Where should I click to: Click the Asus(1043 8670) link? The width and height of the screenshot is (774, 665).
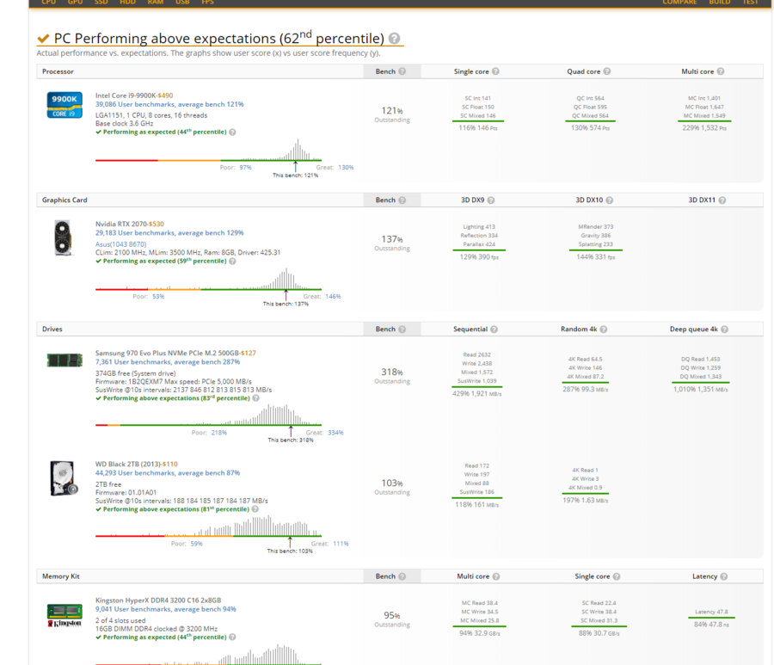[x=120, y=244]
